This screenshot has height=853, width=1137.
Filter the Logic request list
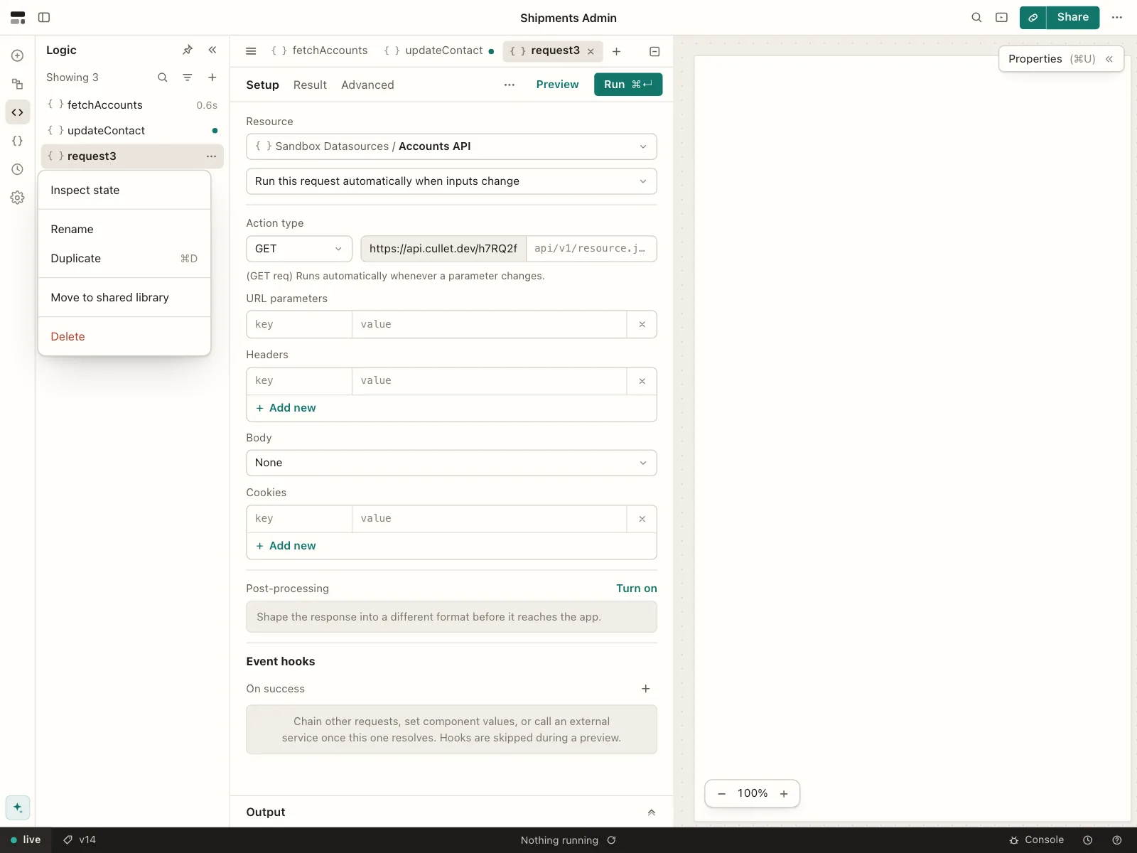point(188,77)
